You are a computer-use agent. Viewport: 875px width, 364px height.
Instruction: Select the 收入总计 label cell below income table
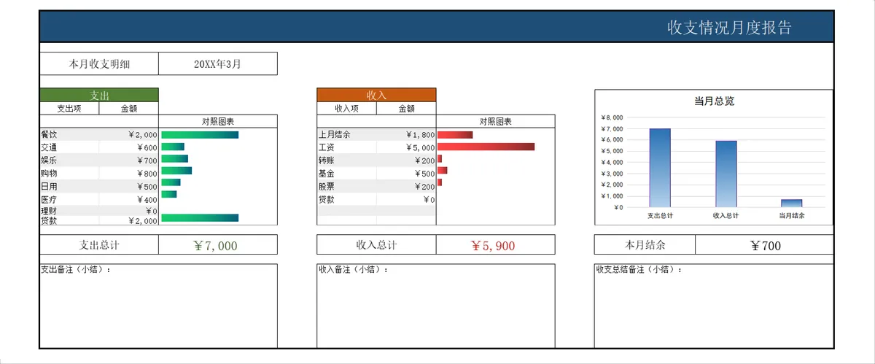click(376, 245)
